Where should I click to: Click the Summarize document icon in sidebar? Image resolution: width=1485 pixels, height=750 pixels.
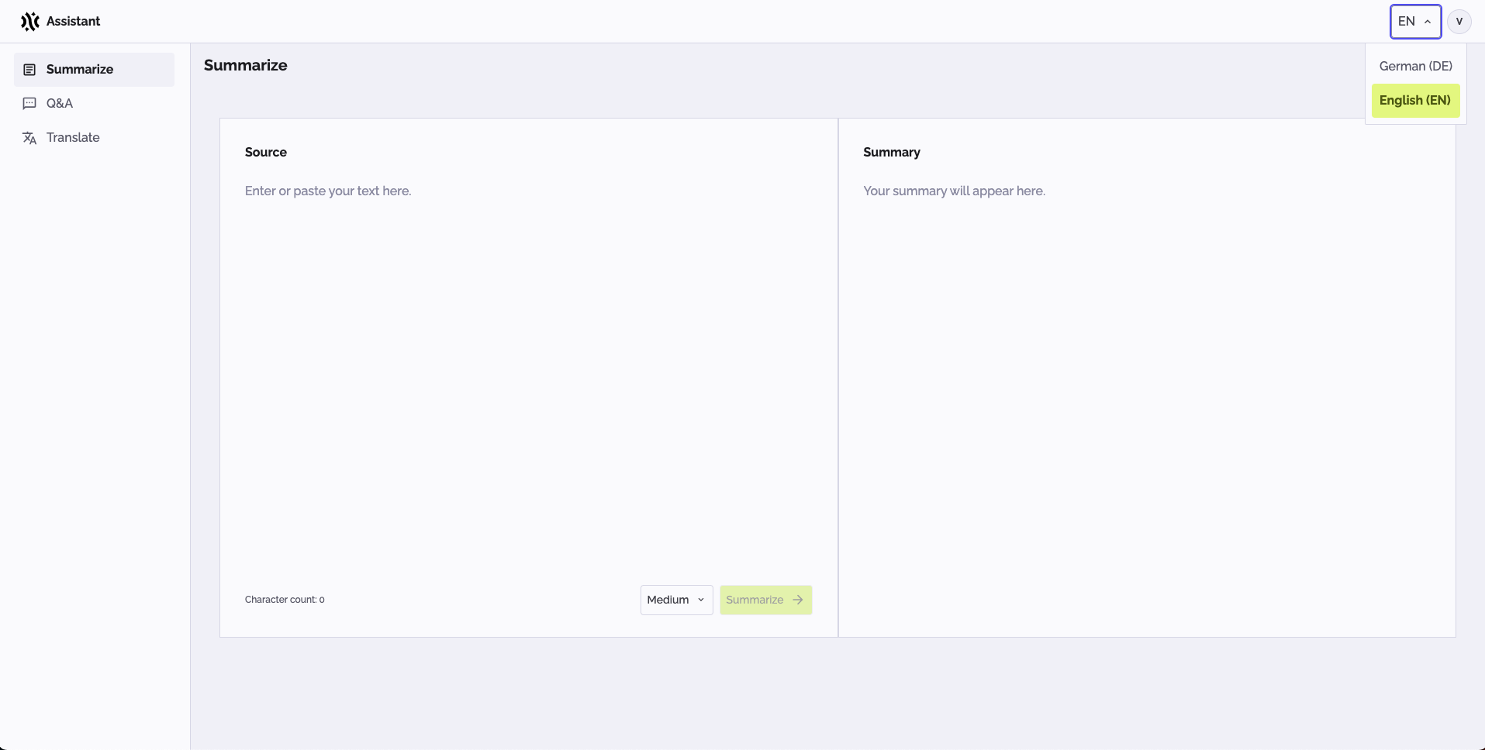tap(29, 70)
